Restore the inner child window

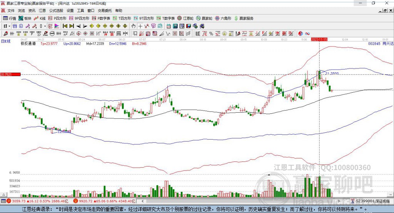point(385,10)
